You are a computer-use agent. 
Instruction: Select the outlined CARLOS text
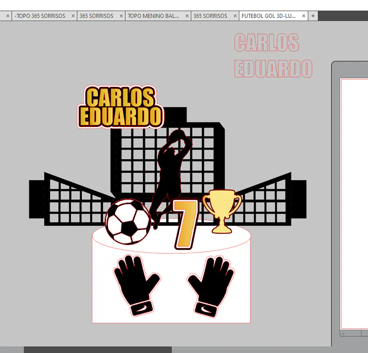click(267, 42)
